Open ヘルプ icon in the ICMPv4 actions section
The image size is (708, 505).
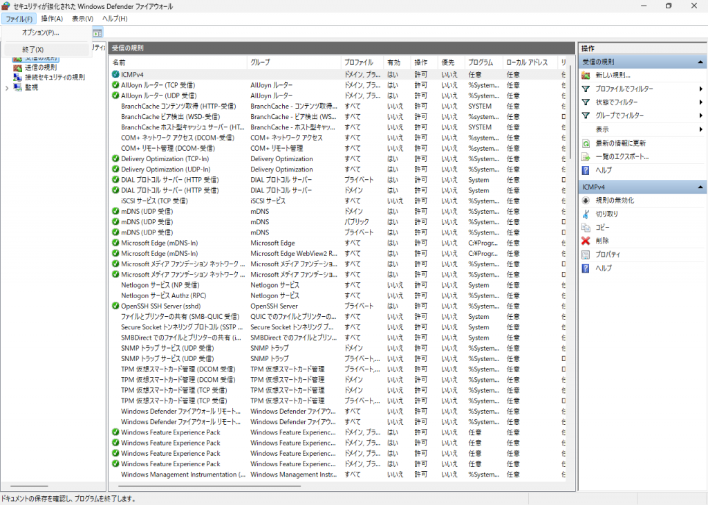[x=586, y=268]
